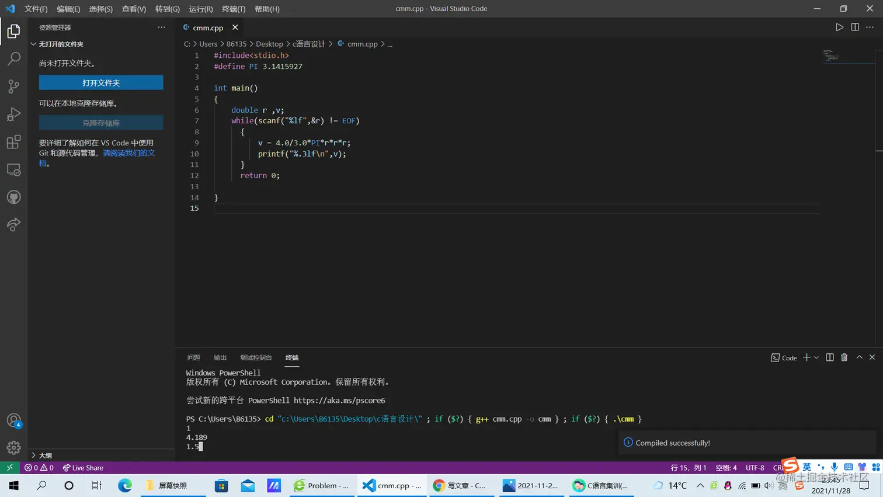Screen dimensions: 883x497
Task: Open the 文件(F) menu
Action: pos(36,9)
